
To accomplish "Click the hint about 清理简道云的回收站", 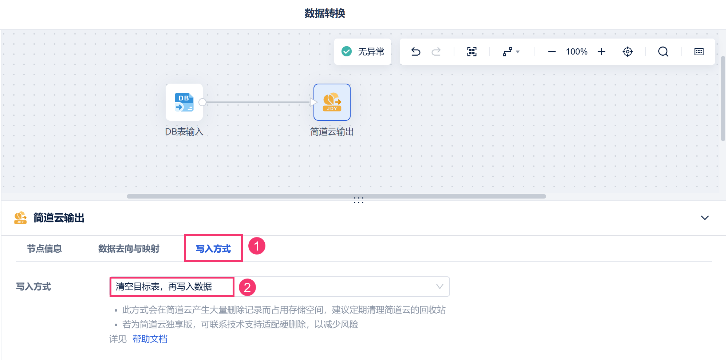I will (284, 310).
